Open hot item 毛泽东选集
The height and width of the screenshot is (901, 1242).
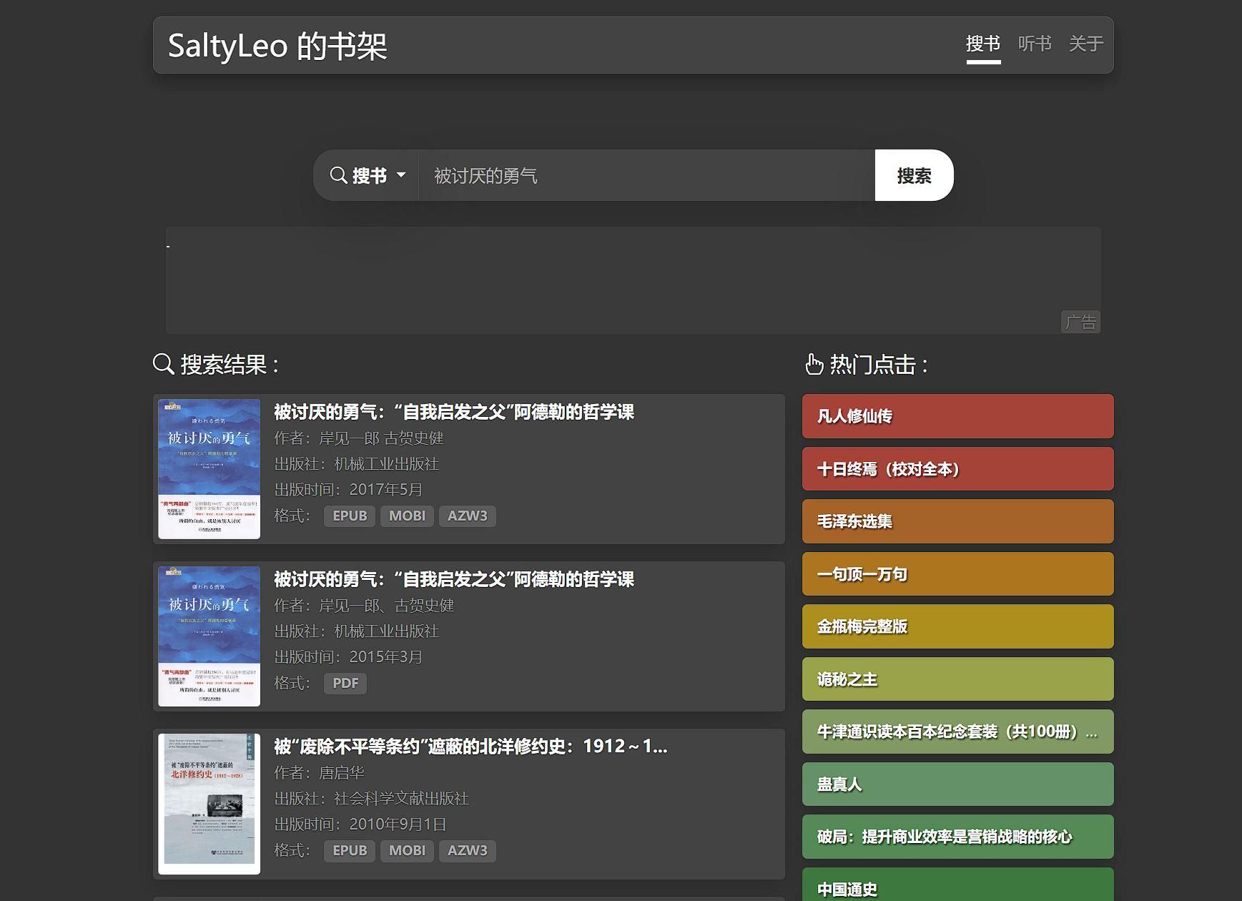[957, 521]
